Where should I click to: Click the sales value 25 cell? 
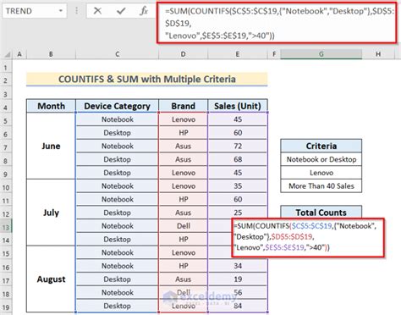pos(238,213)
